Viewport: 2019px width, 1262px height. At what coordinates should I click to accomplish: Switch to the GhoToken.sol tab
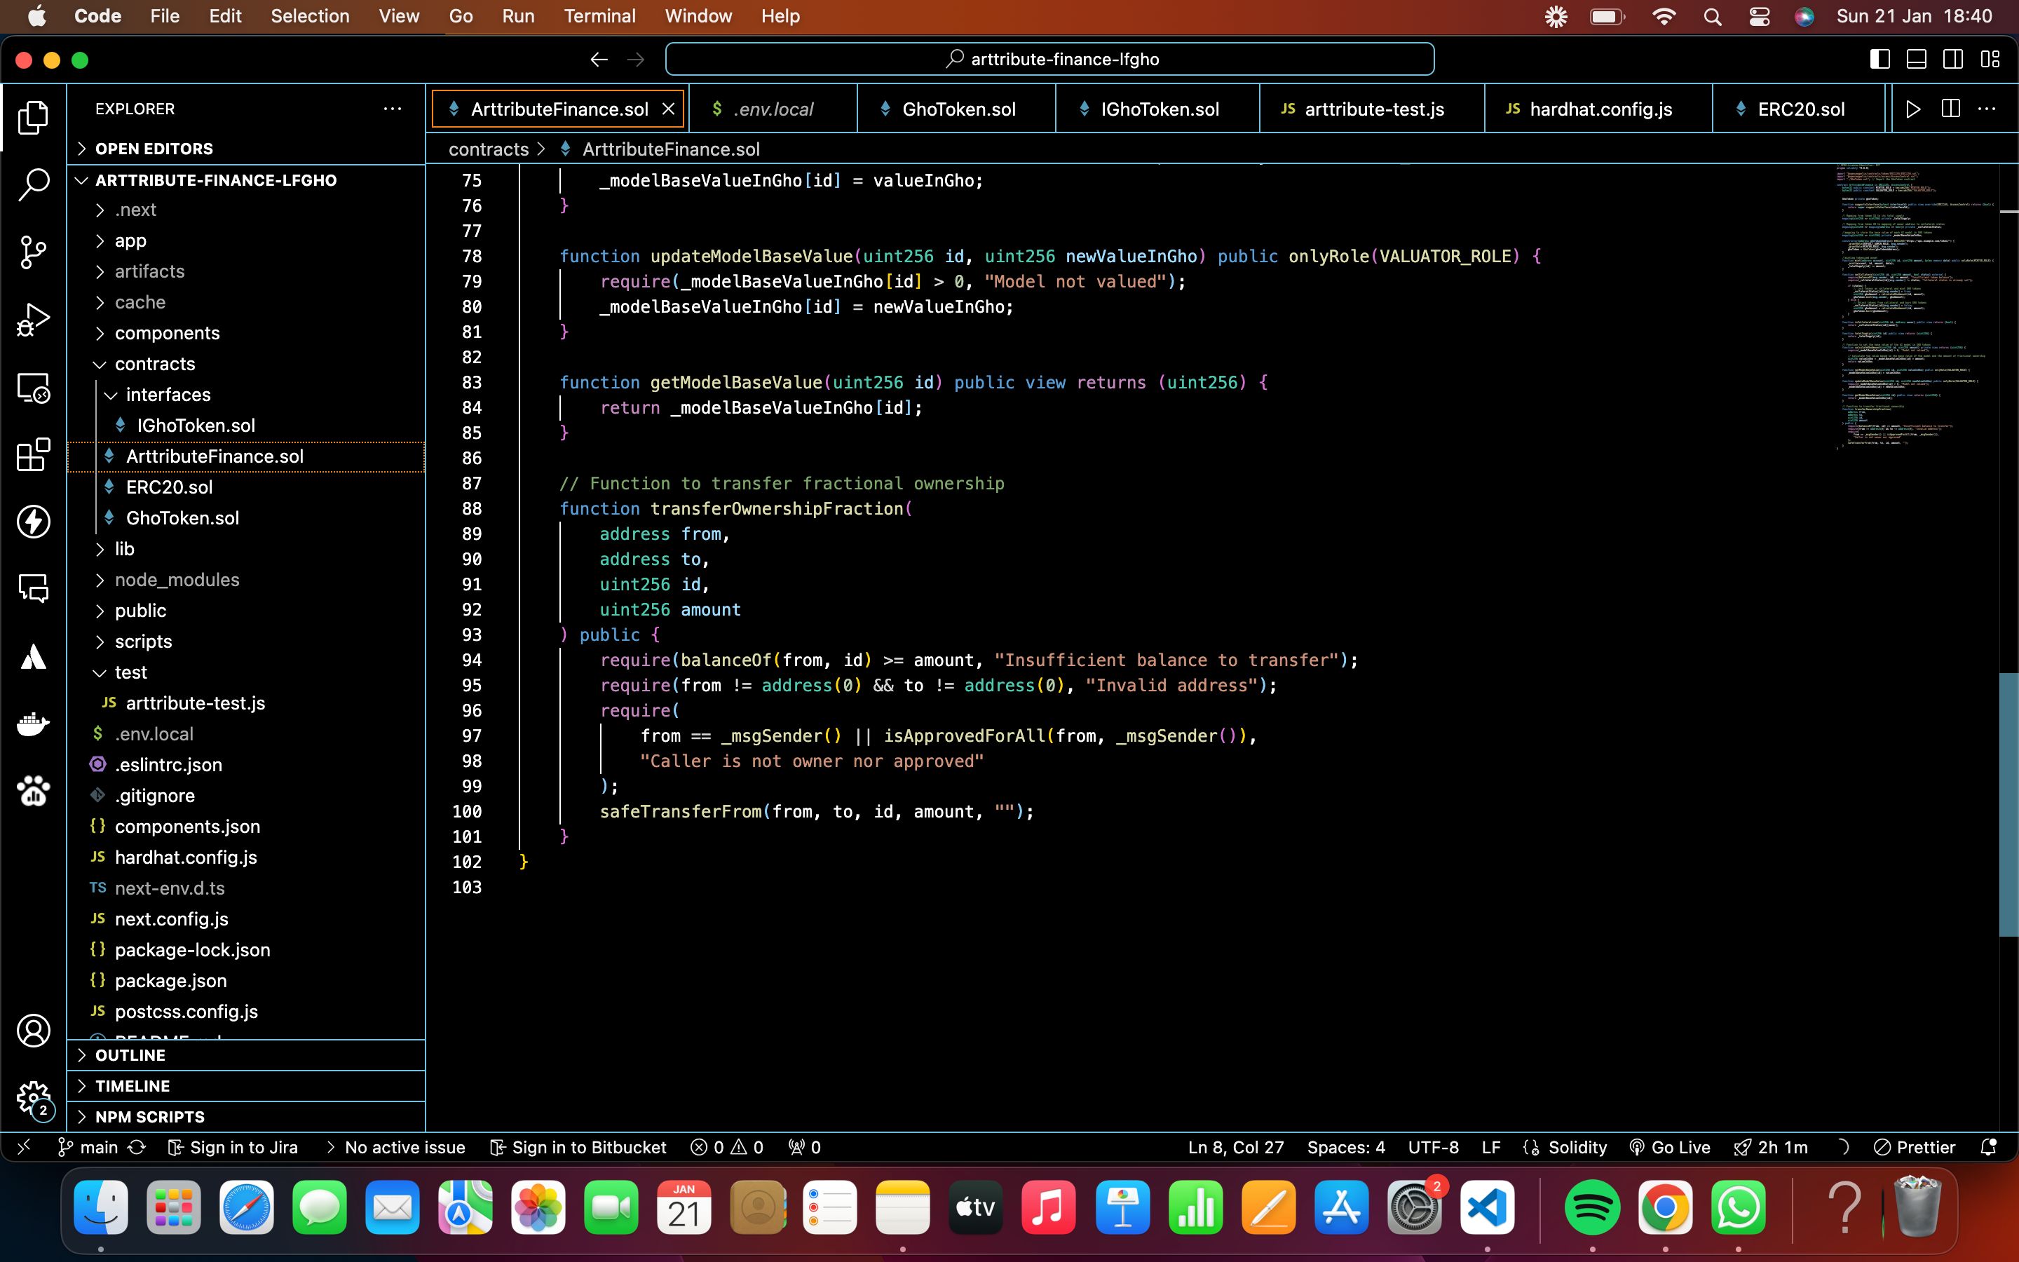point(956,109)
